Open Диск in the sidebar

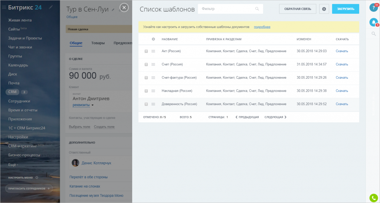(x=13, y=74)
